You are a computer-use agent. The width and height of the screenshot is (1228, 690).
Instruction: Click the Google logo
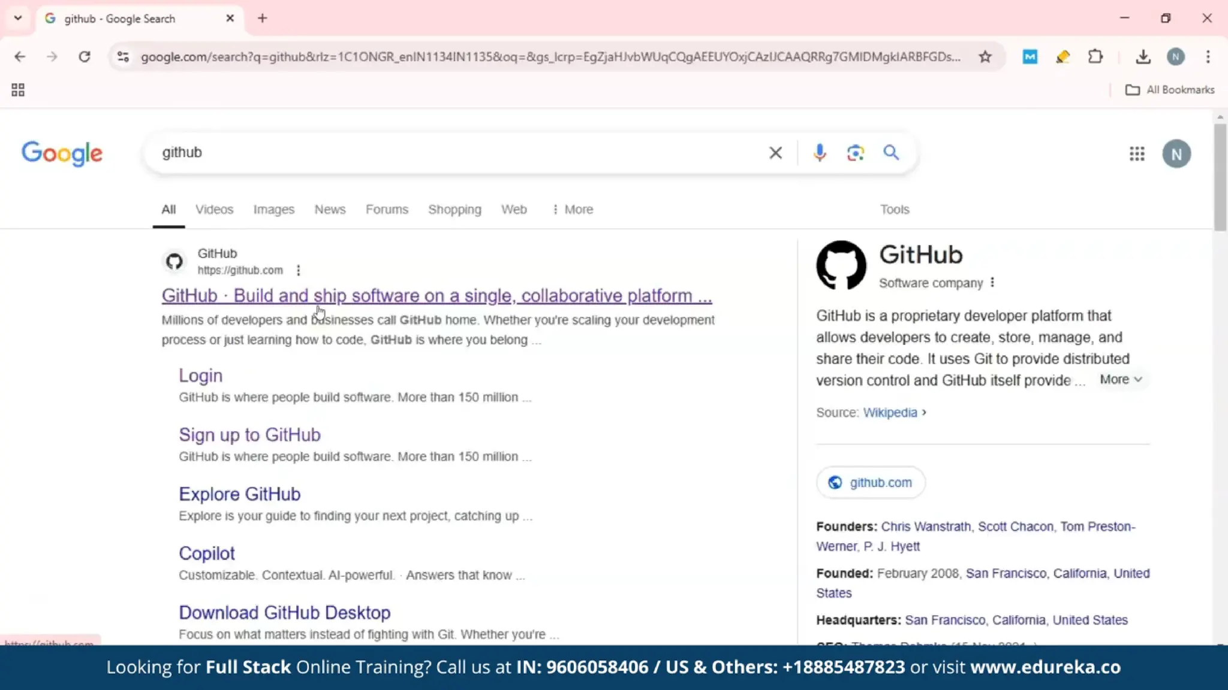(x=62, y=154)
